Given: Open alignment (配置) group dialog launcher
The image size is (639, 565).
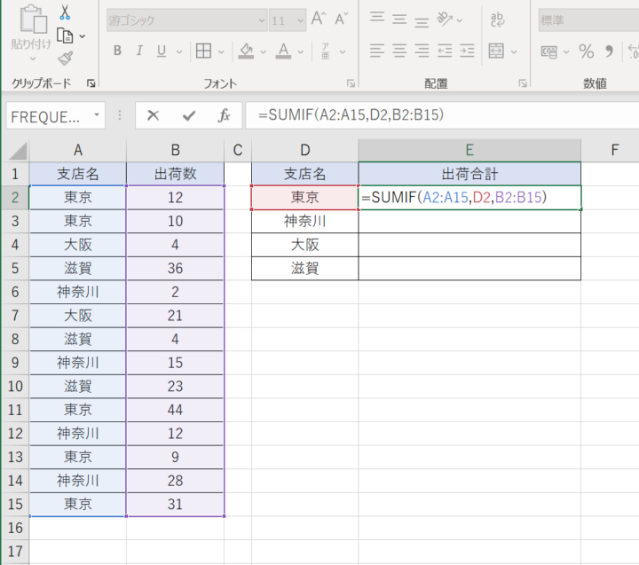Looking at the screenshot, I should [523, 83].
